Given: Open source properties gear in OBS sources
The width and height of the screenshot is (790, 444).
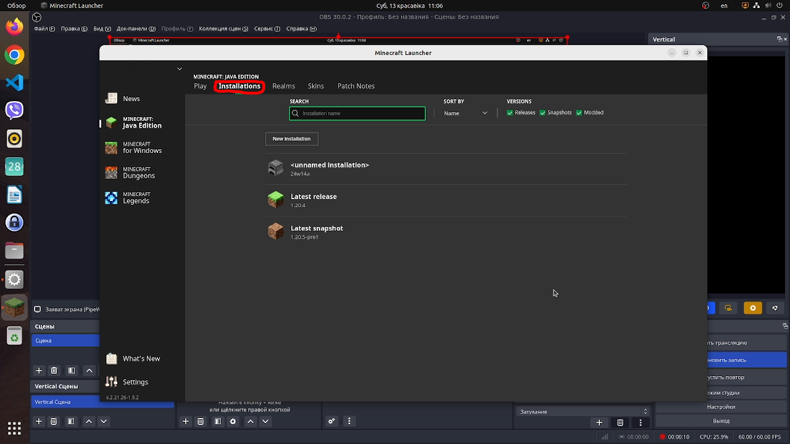Looking at the screenshot, I should [233, 422].
